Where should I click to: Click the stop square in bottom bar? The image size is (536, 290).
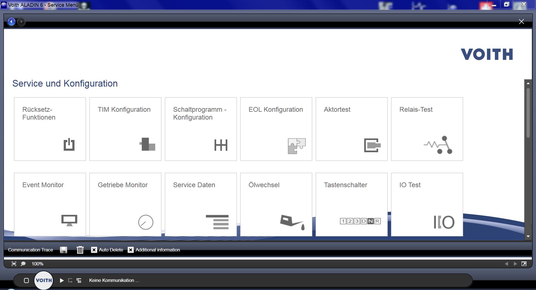point(26,281)
